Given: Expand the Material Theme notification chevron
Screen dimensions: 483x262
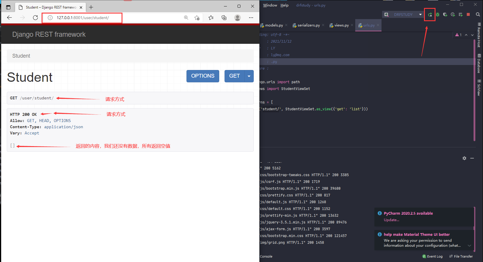Looking at the screenshot, I should (469, 246).
